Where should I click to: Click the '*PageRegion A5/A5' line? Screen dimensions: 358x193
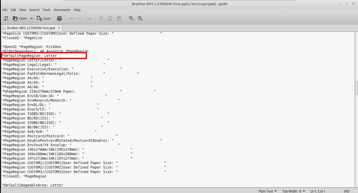[47, 82]
